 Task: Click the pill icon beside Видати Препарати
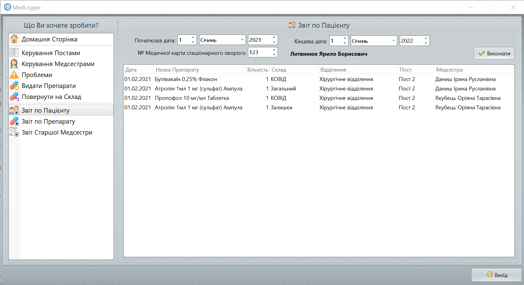click(14, 86)
